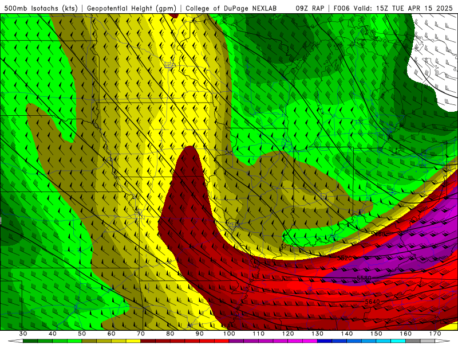458x344 pixels.
Task: Click the 5580 height contour label
Action: (364, 278)
